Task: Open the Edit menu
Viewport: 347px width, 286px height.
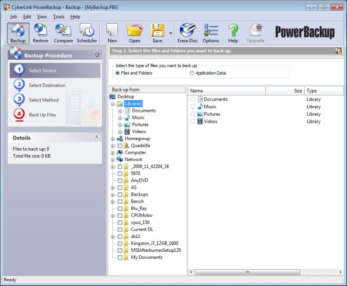Action: 27,17
